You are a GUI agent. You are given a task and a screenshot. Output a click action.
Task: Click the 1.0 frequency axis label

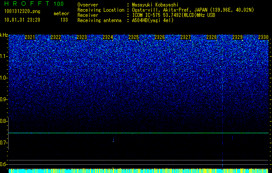pyautogui.click(x=4, y=78)
